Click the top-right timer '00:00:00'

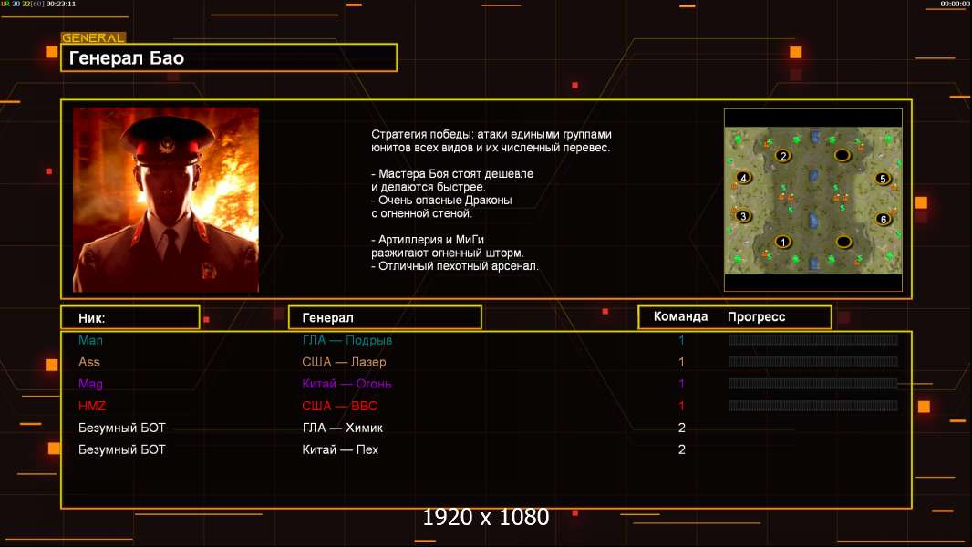click(956, 4)
